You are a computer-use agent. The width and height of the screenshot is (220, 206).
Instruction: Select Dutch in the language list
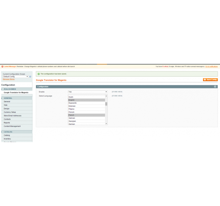click(x=86, y=97)
